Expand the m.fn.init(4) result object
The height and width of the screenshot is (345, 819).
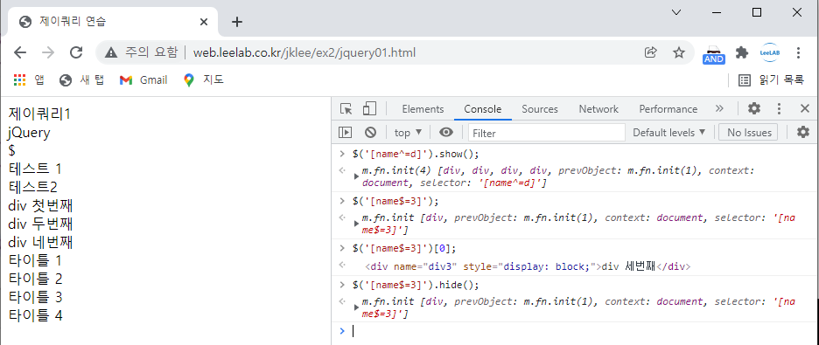(x=357, y=176)
